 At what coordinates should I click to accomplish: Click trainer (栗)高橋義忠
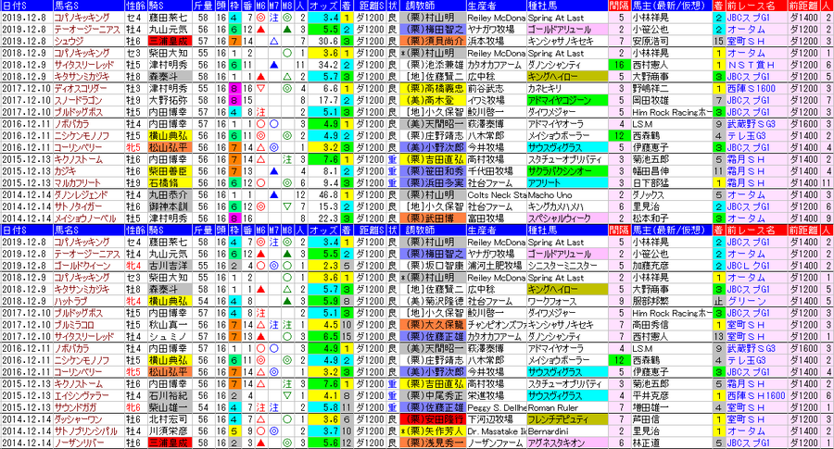click(434, 88)
